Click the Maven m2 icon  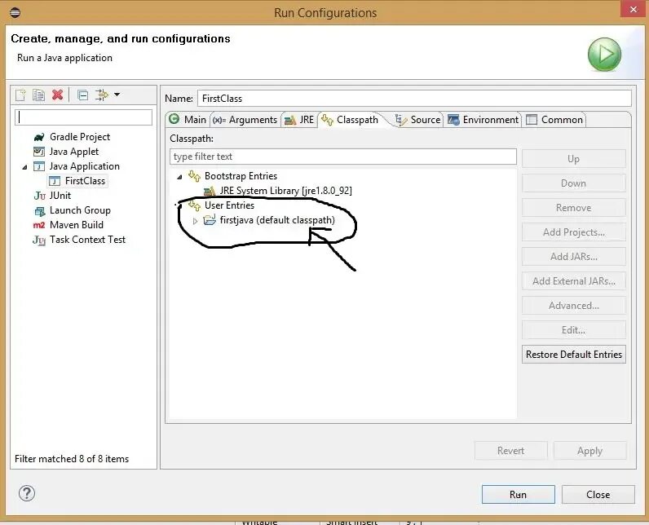pos(39,225)
